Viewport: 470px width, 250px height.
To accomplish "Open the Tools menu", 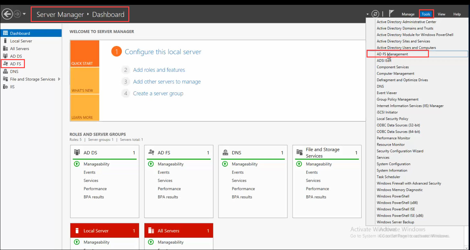I will [x=426, y=14].
